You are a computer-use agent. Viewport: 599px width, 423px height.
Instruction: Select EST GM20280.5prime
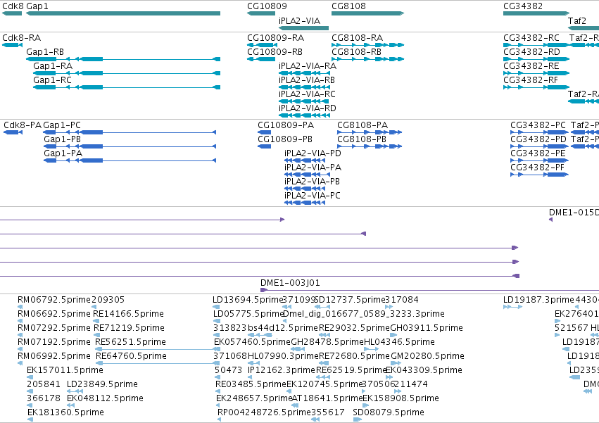[427, 355]
